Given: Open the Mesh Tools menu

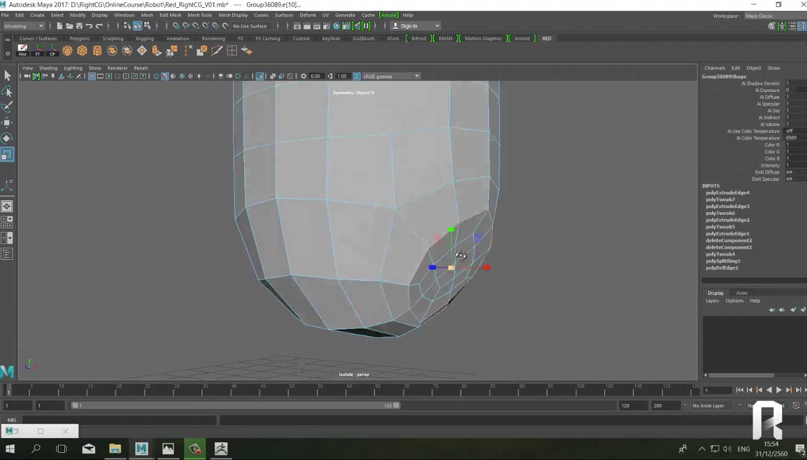Looking at the screenshot, I should (200, 15).
